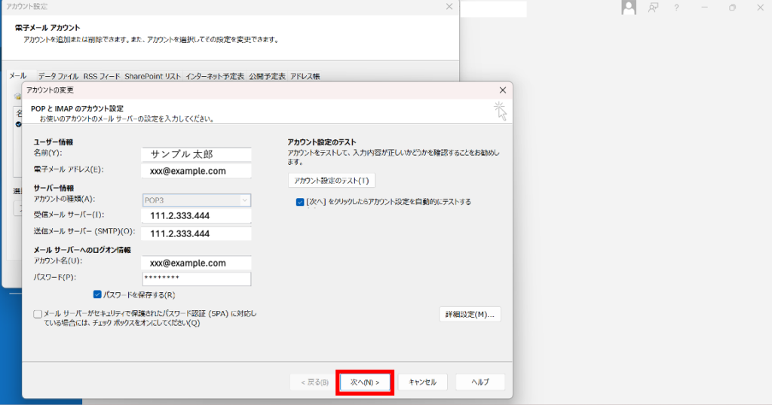The width and height of the screenshot is (772, 405).
Task: Uncheck automatic account test on 次へ checkbox
Action: pos(301,202)
